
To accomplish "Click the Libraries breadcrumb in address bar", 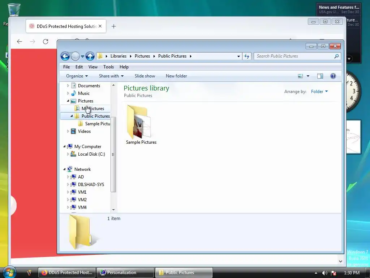I will click(119, 56).
